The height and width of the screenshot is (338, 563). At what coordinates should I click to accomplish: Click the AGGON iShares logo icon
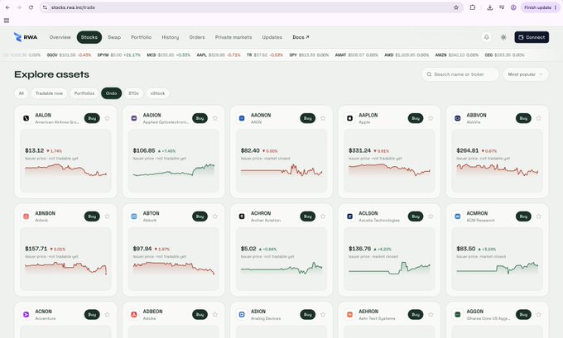click(457, 314)
